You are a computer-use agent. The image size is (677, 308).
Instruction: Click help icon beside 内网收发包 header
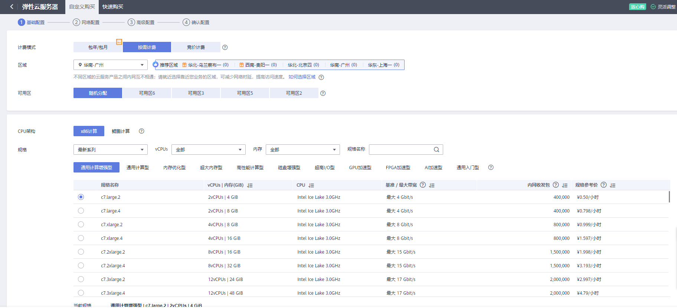556,185
